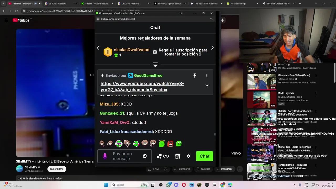Open WhatsApp from taskbar
Viewport: 336px width, 189px height.
[169, 185]
